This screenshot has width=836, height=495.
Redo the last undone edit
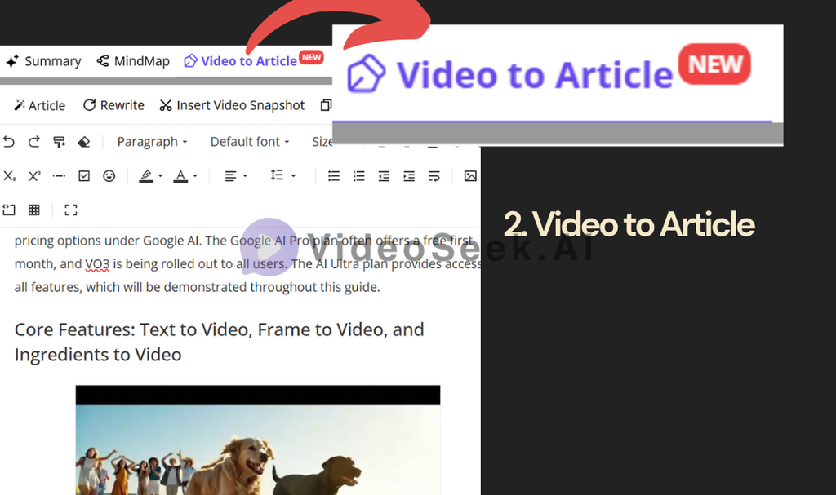click(x=34, y=142)
